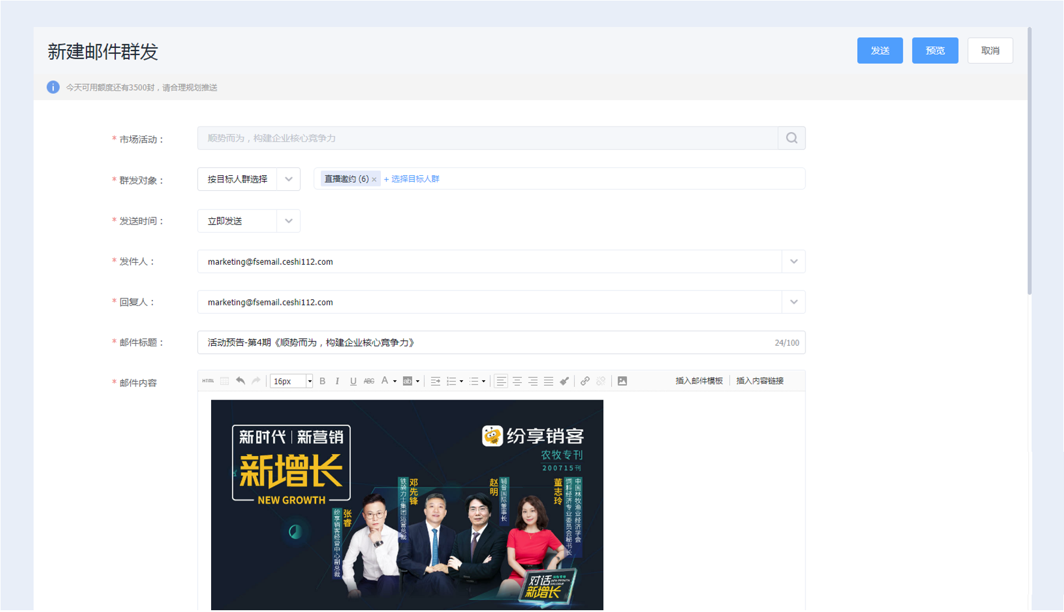Expand the 发件人 sender dropdown

tap(794, 262)
